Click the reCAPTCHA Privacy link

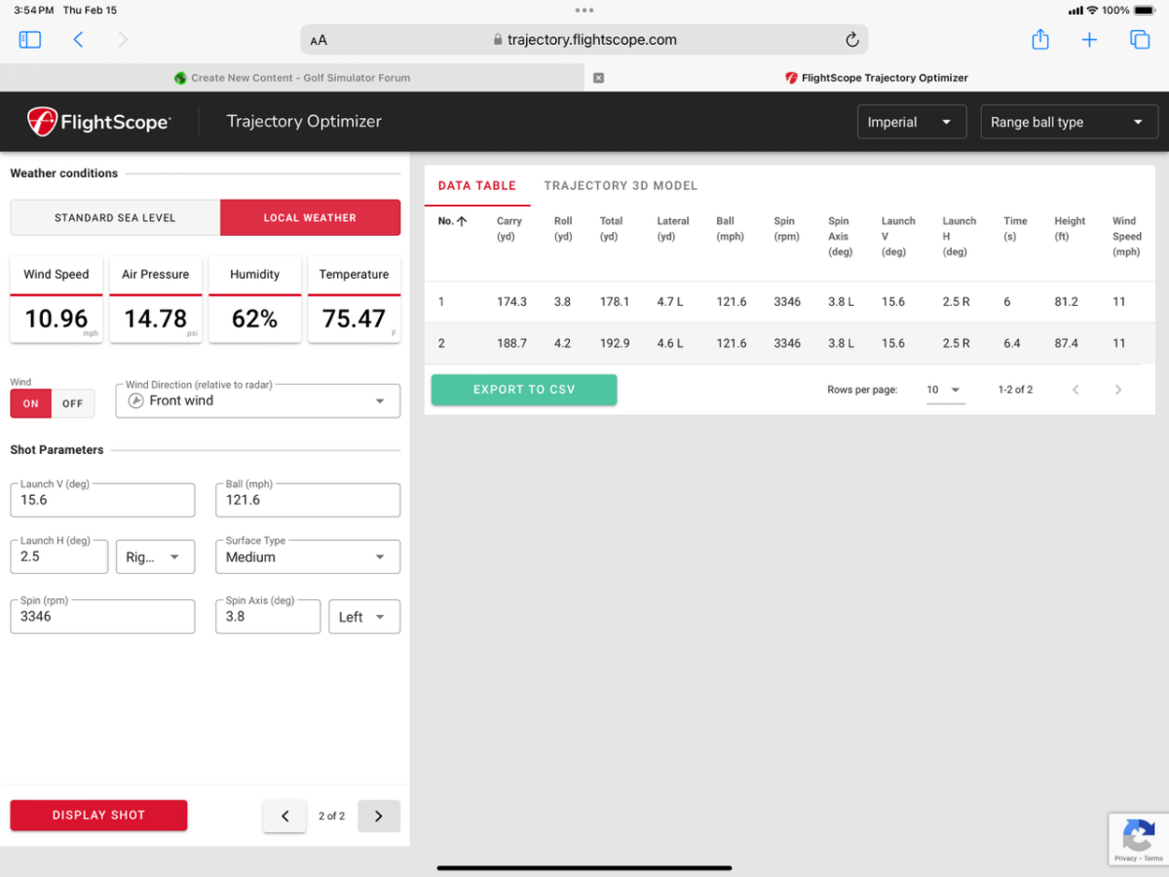pos(1125,858)
